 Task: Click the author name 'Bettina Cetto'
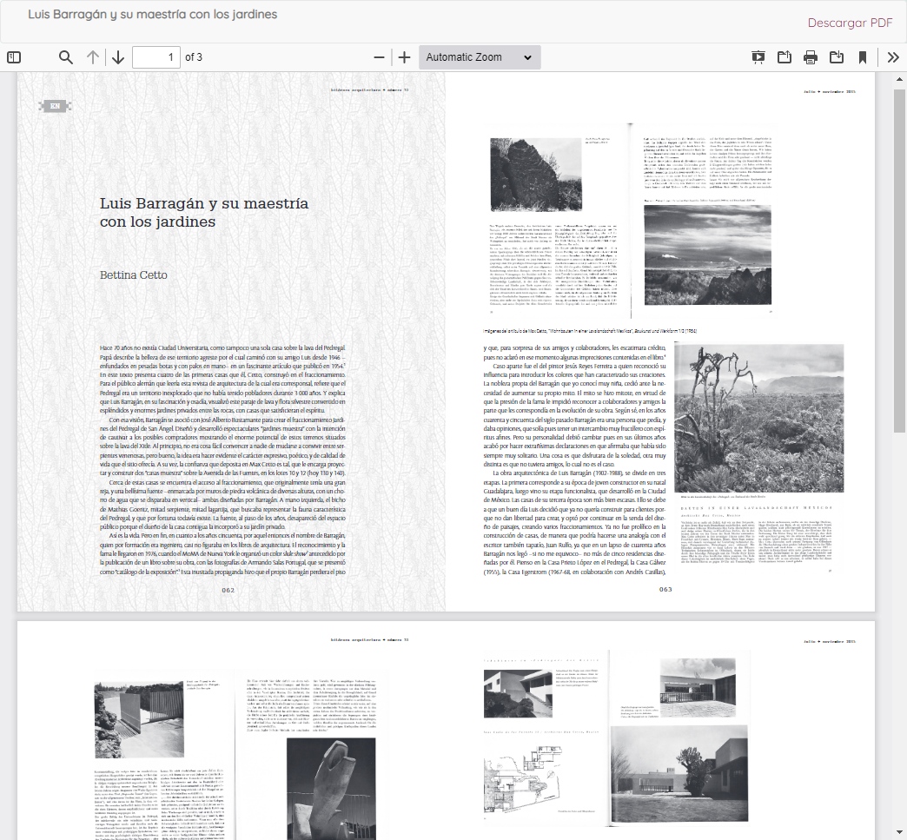point(134,275)
